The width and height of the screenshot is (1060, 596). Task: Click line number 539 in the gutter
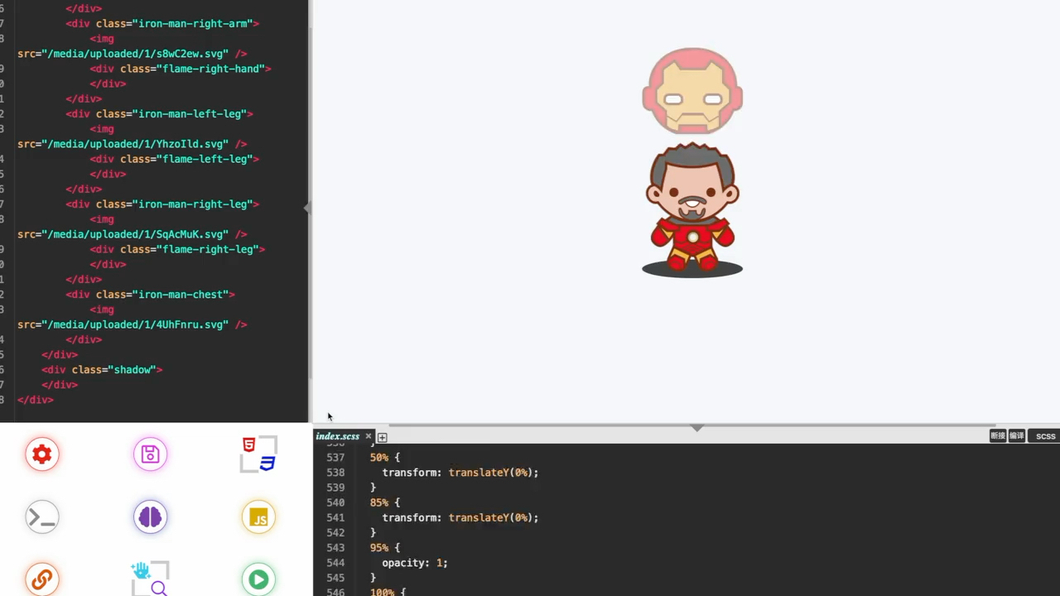coord(335,488)
